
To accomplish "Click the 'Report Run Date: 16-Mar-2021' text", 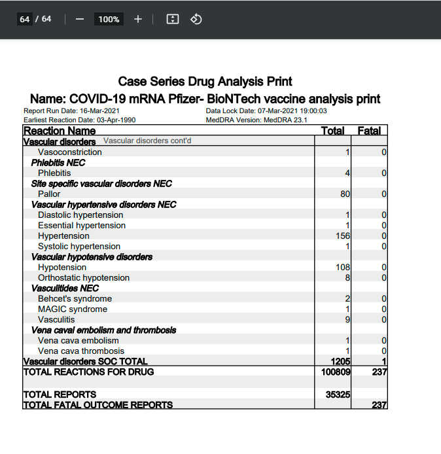I will [71, 111].
